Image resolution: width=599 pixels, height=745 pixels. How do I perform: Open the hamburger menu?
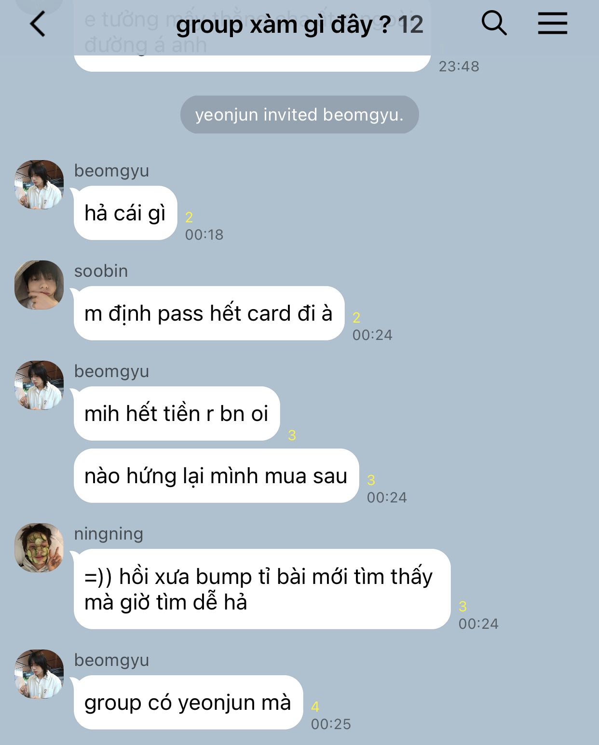[x=552, y=23]
